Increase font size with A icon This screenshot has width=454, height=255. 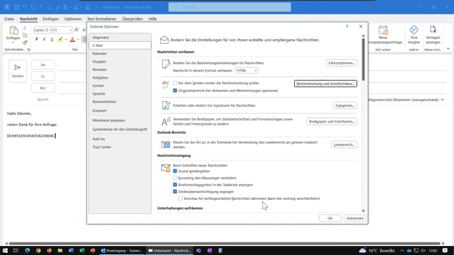coord(77,30)
